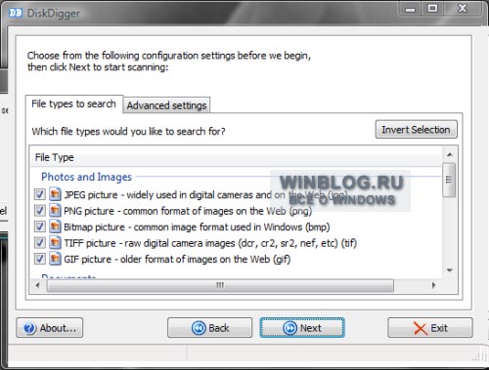Click the PNG picture file type icon
The image size is (489, 370).
55,211
